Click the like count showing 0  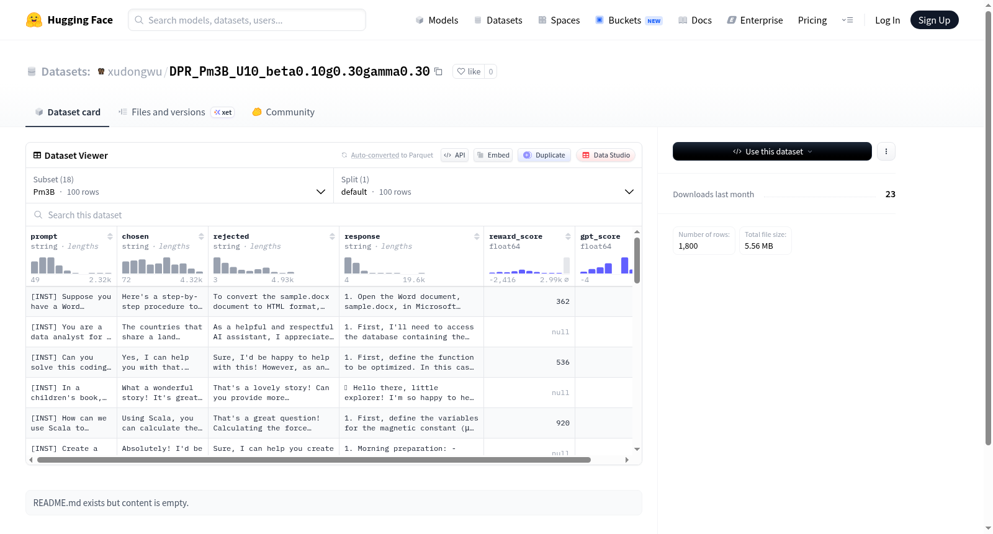[490, 71]
